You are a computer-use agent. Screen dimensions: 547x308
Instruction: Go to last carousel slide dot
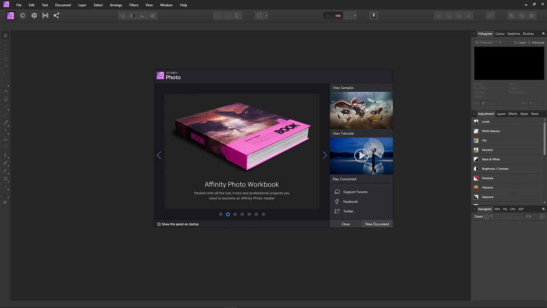pyautogui.click(x=263, y=214)
